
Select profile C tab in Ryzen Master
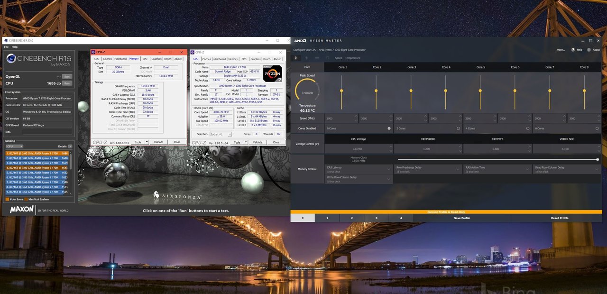[x=303, y=218]
